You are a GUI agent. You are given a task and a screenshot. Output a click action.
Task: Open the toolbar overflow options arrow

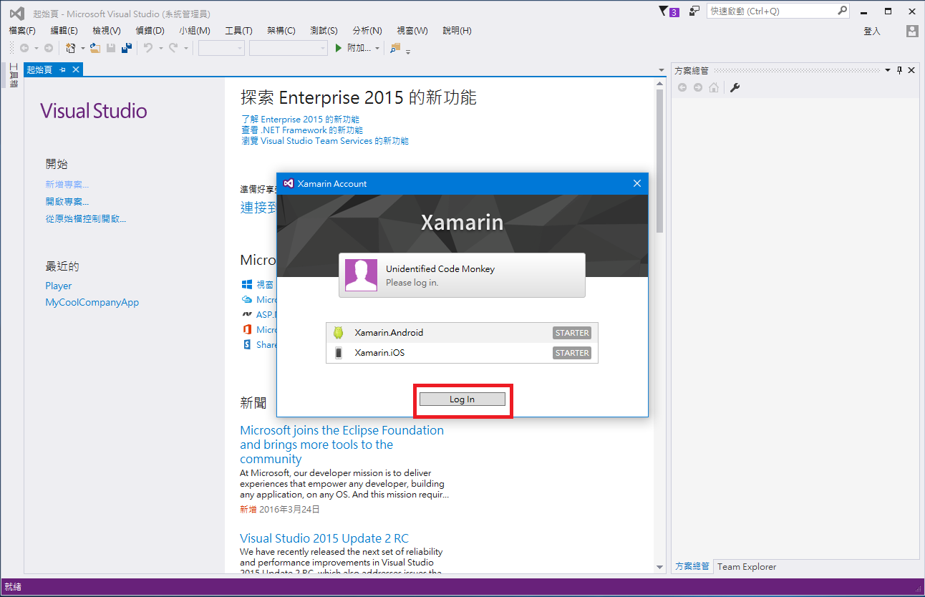[x=408, y=51]
